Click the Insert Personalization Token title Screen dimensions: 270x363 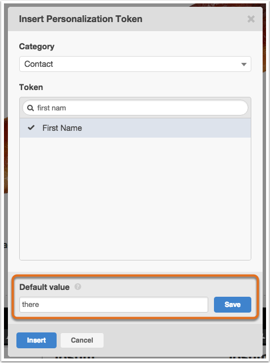80,19
